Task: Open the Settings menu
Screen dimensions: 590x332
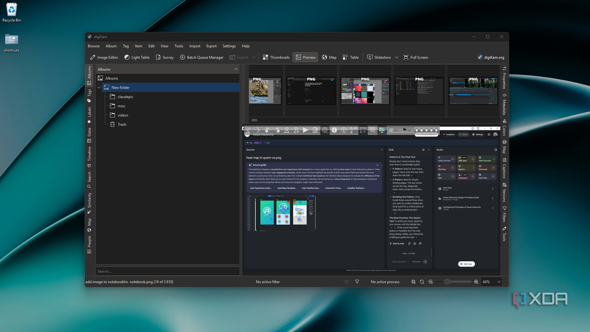Action: 229,46
